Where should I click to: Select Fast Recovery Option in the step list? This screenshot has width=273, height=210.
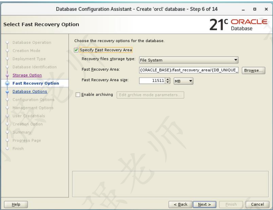tap(36, 83)
